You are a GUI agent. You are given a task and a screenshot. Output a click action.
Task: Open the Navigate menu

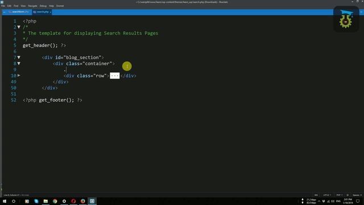[x=33, y=6]
